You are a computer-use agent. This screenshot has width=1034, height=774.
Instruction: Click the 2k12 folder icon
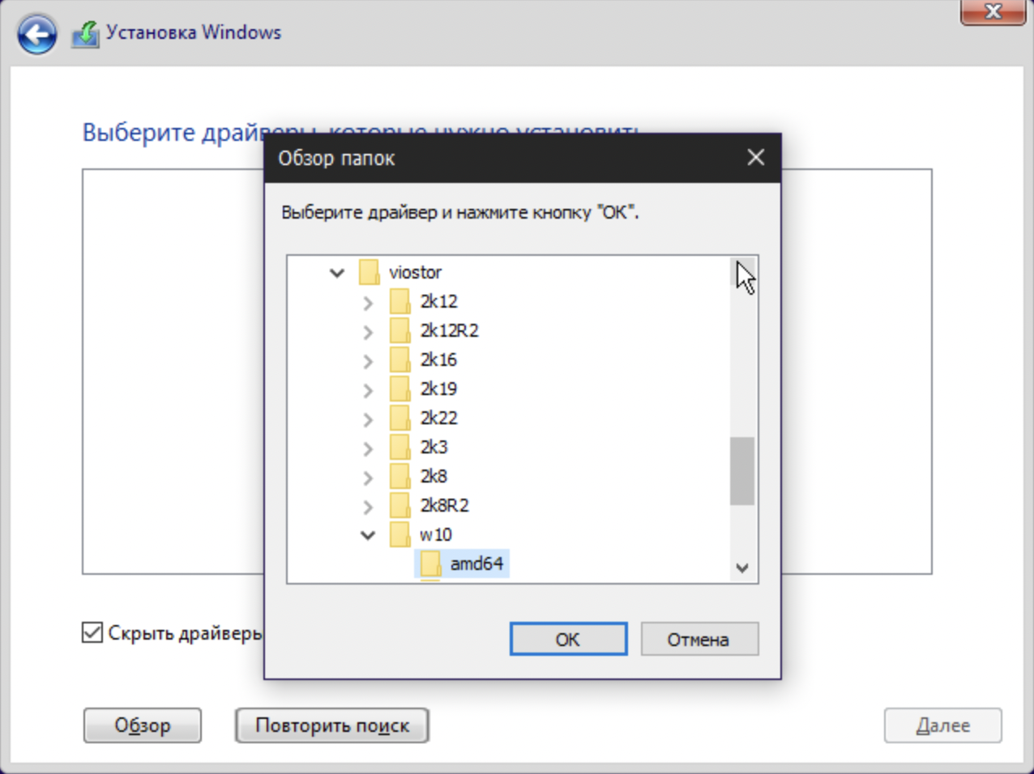(399, 301)
